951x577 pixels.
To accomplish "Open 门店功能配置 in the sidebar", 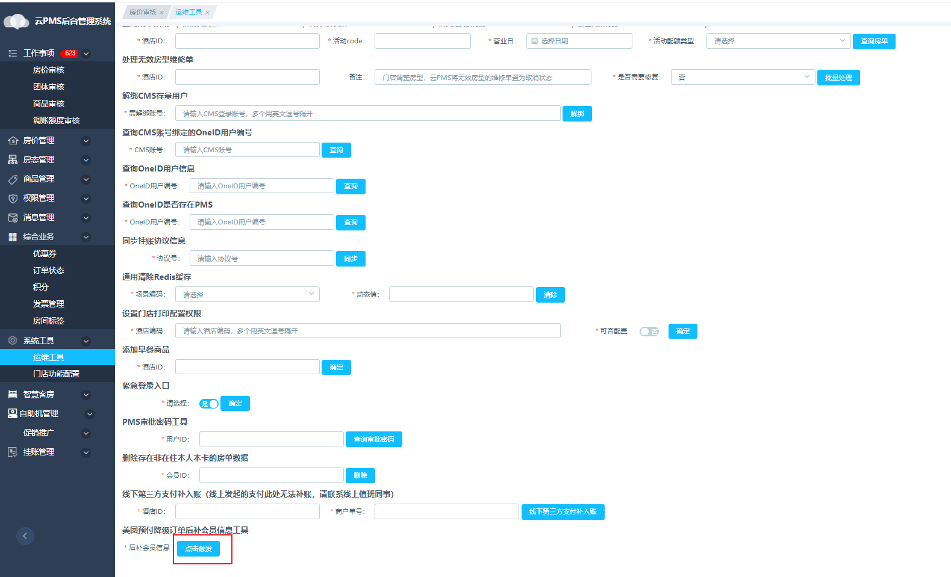I will 56,374.
